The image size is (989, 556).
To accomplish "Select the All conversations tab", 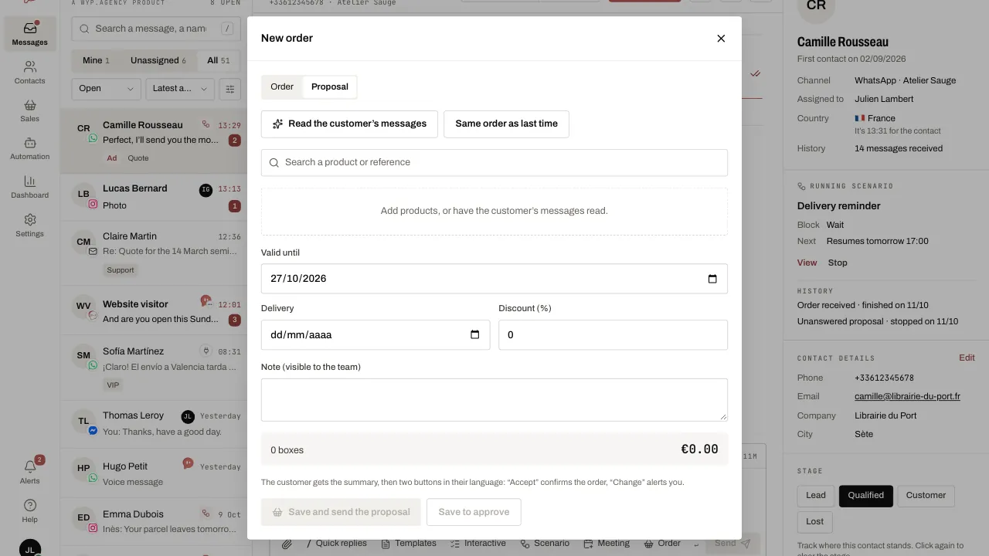I will pyautogui.click(x=218, y=60).
